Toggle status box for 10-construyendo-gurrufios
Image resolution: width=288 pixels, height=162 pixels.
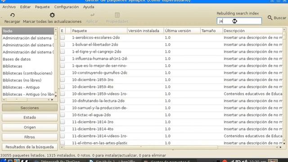coord(63,73)
